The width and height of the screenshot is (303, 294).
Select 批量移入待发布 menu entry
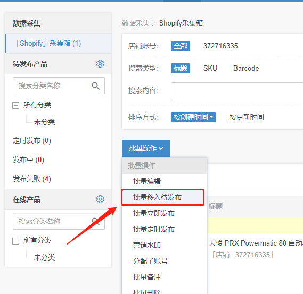[162, 197]
